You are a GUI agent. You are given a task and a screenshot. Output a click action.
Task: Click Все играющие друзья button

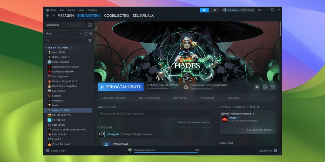click(x=259, y=130)
